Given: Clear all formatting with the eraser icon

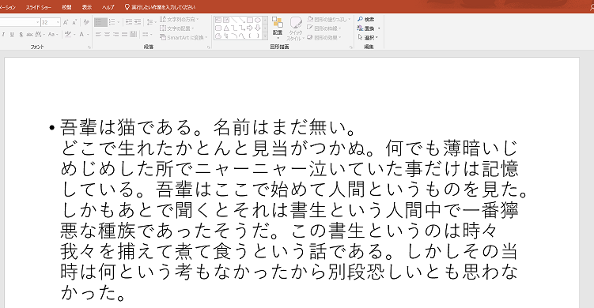Looking at the screenshot, I should (86, 22).
